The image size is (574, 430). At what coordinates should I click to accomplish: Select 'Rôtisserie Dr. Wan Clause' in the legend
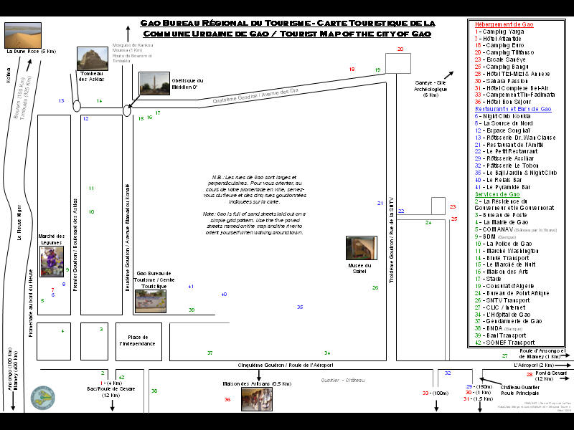coord(515,138)
